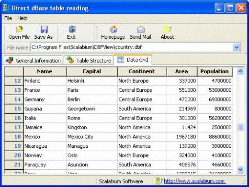Click the vertical scrollbar thumb
Viewport: 249px width, 187px height.
click(240, 127)
